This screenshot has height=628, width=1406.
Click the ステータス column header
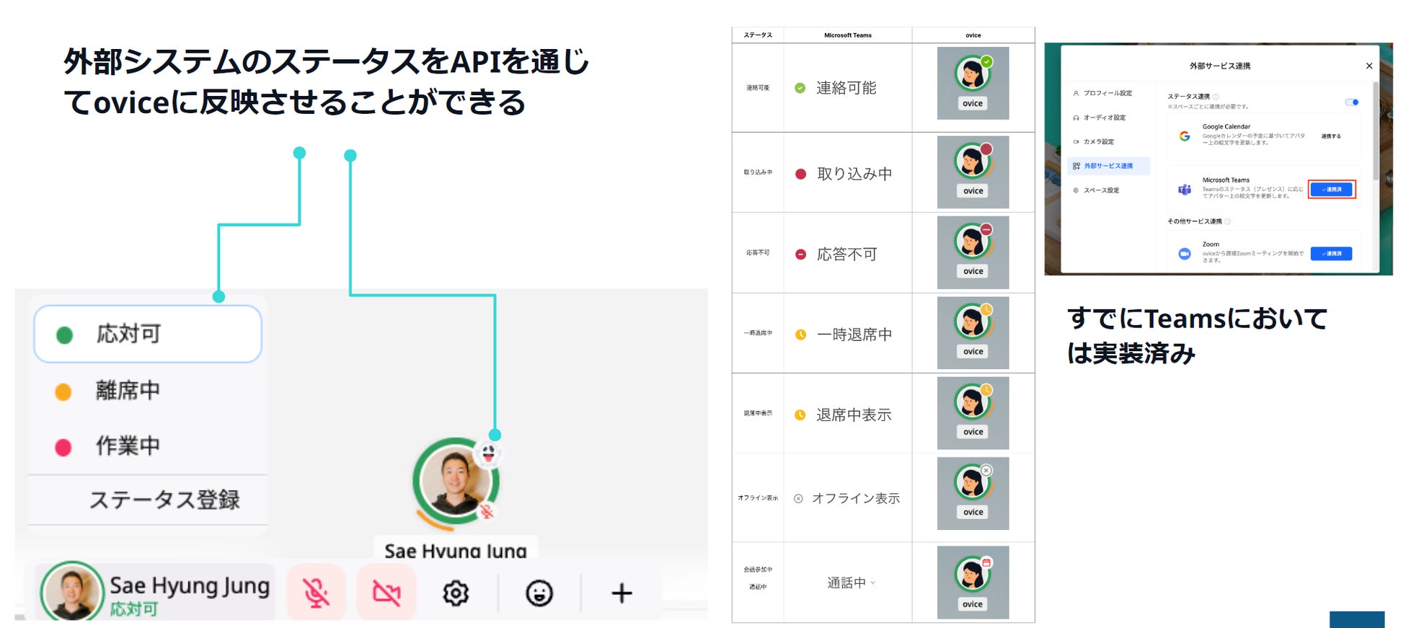758,35
